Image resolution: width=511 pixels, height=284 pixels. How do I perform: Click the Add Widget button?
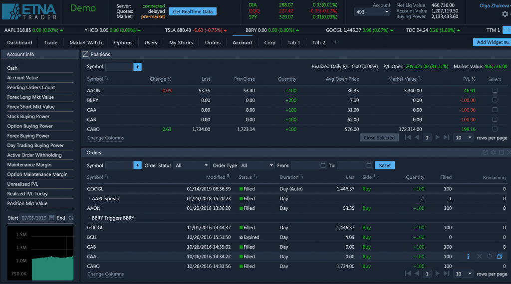pos(492,42)
